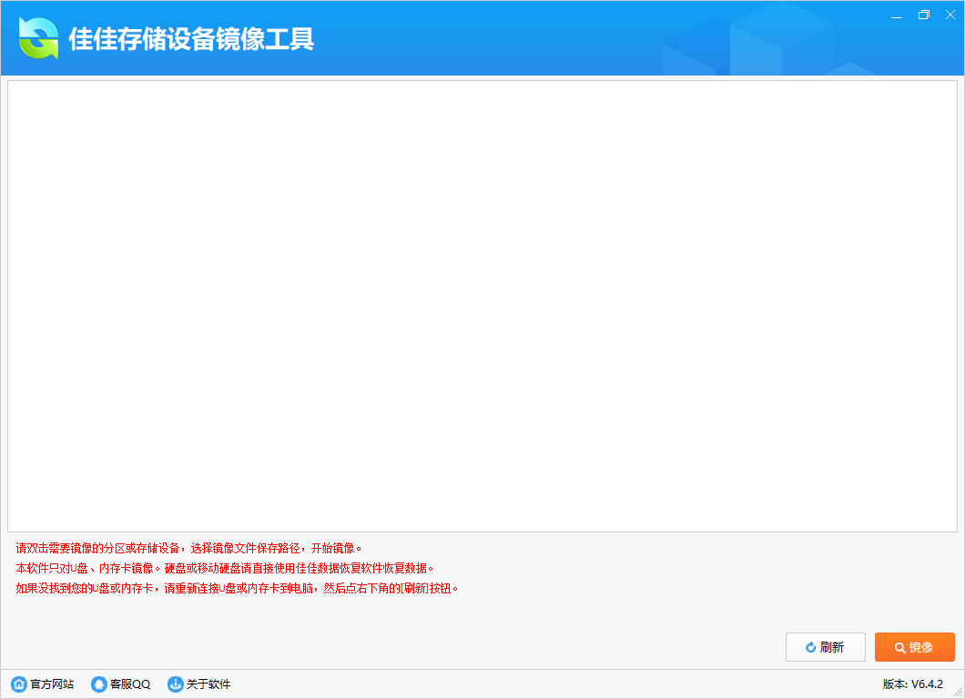Click the 版本: V6.4.2 version label
The width and height of the screenshot is (965, 699).
tap(913, 684)
